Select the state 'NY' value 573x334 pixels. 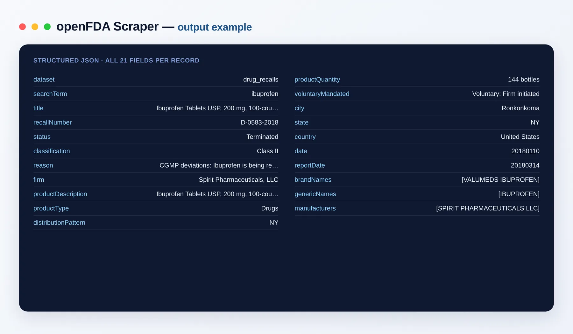[535, 122]
